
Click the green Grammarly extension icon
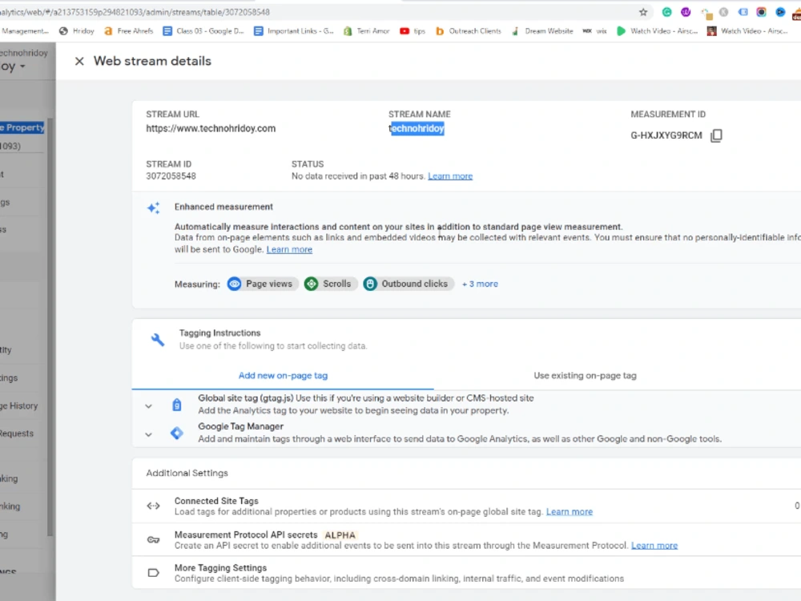[666, 12]
